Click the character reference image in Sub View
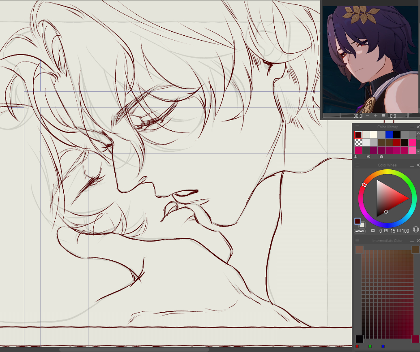 pyautogui.click(x=371, y=59)
